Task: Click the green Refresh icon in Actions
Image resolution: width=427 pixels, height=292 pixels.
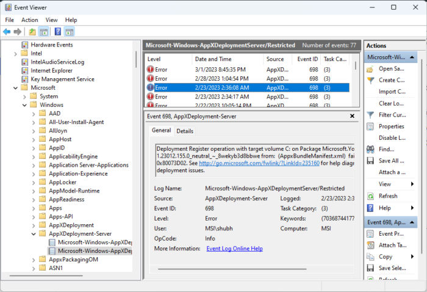Action: tap(370, 196)
